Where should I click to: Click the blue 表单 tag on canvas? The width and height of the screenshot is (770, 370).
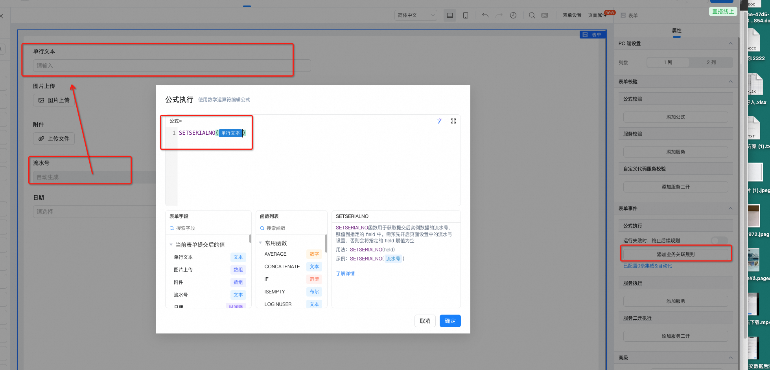(592, 35)
